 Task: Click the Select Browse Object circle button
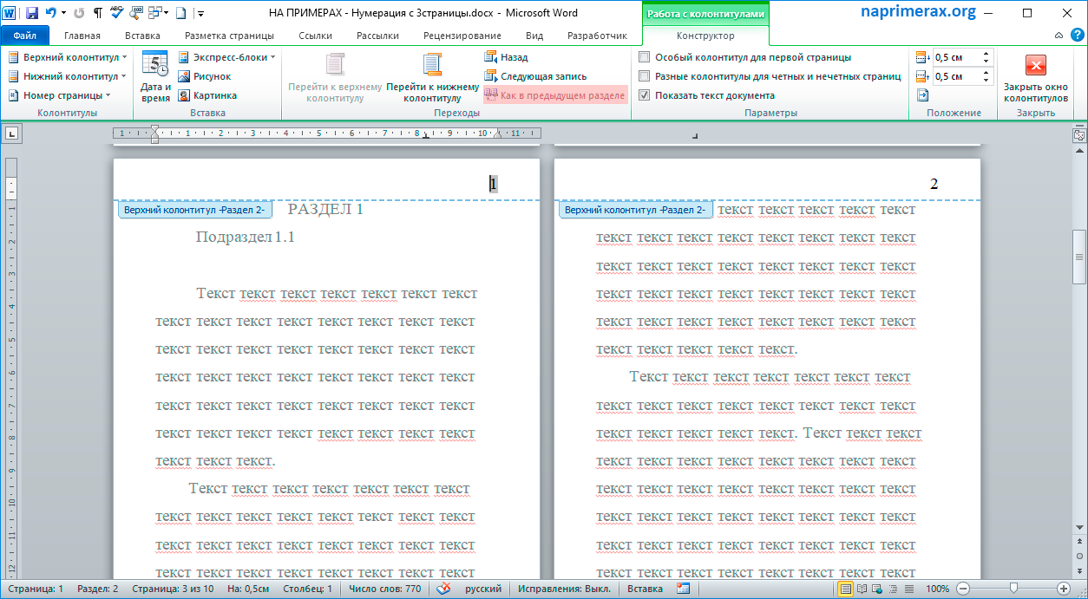point(1079,556)
